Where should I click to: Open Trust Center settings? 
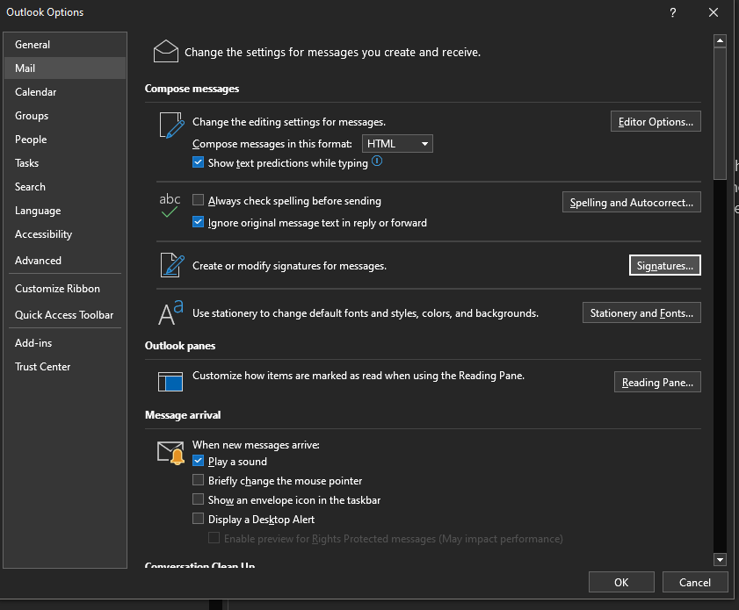[x=65, y=367]
